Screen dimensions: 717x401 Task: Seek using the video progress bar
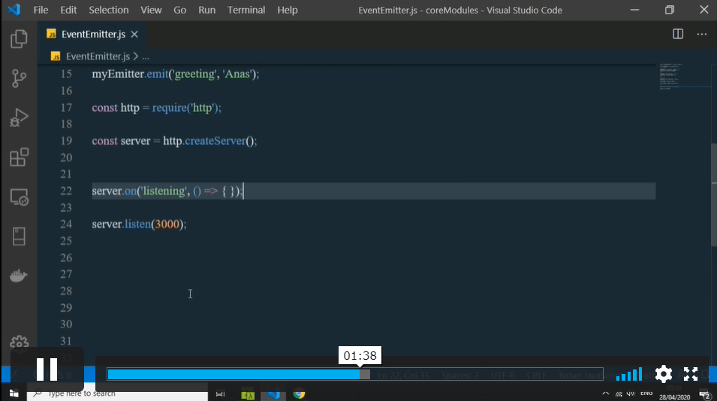[355, 374]
